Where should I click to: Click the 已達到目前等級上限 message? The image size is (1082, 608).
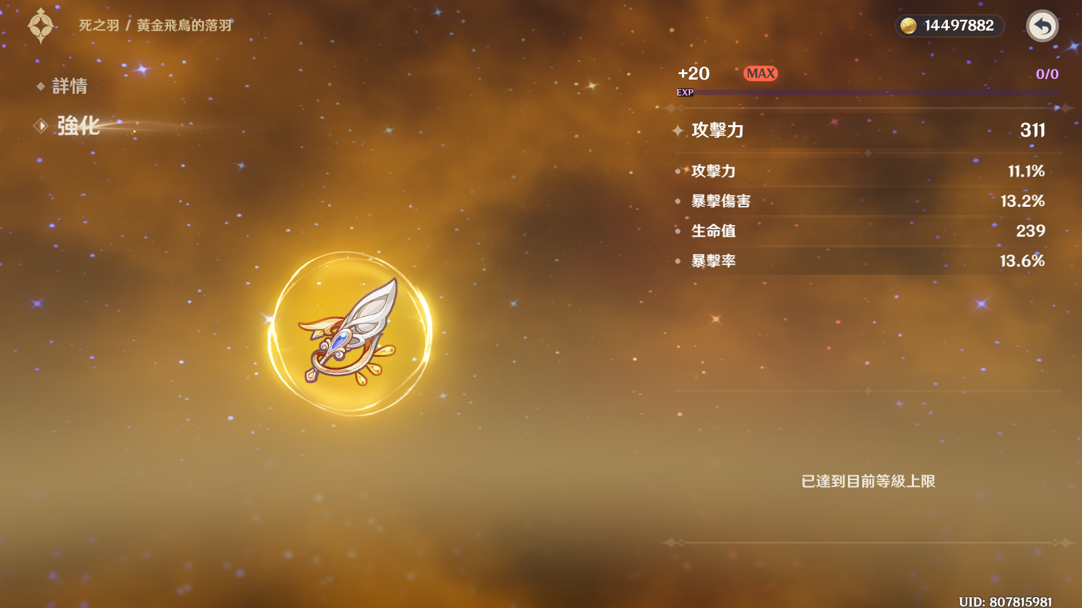pyautogui.click(x=868, y=482)
